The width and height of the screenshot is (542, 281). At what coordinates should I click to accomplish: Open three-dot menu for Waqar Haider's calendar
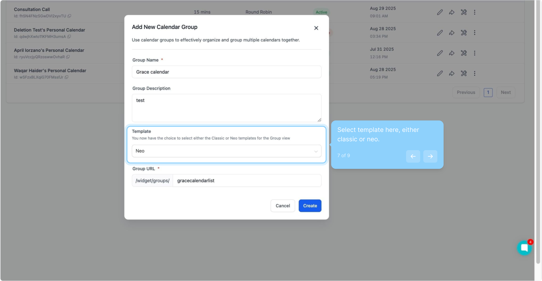point(475,74)
